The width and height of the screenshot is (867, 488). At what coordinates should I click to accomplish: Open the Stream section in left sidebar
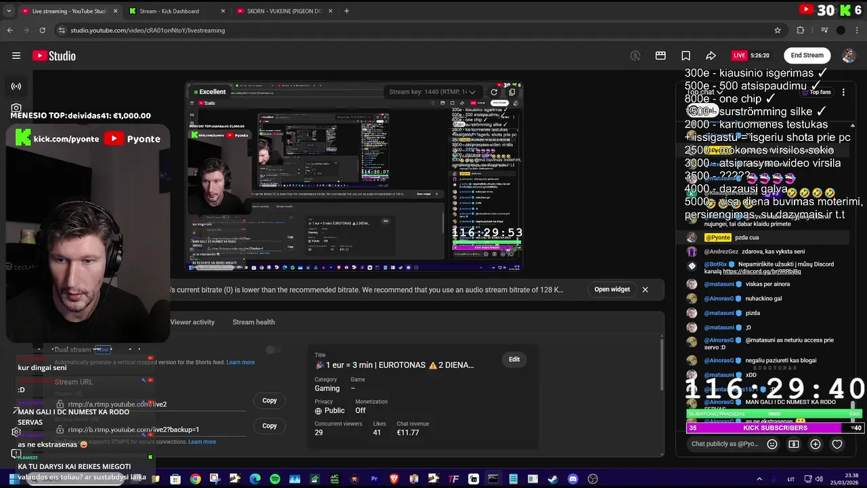click(x=16, y=86)
